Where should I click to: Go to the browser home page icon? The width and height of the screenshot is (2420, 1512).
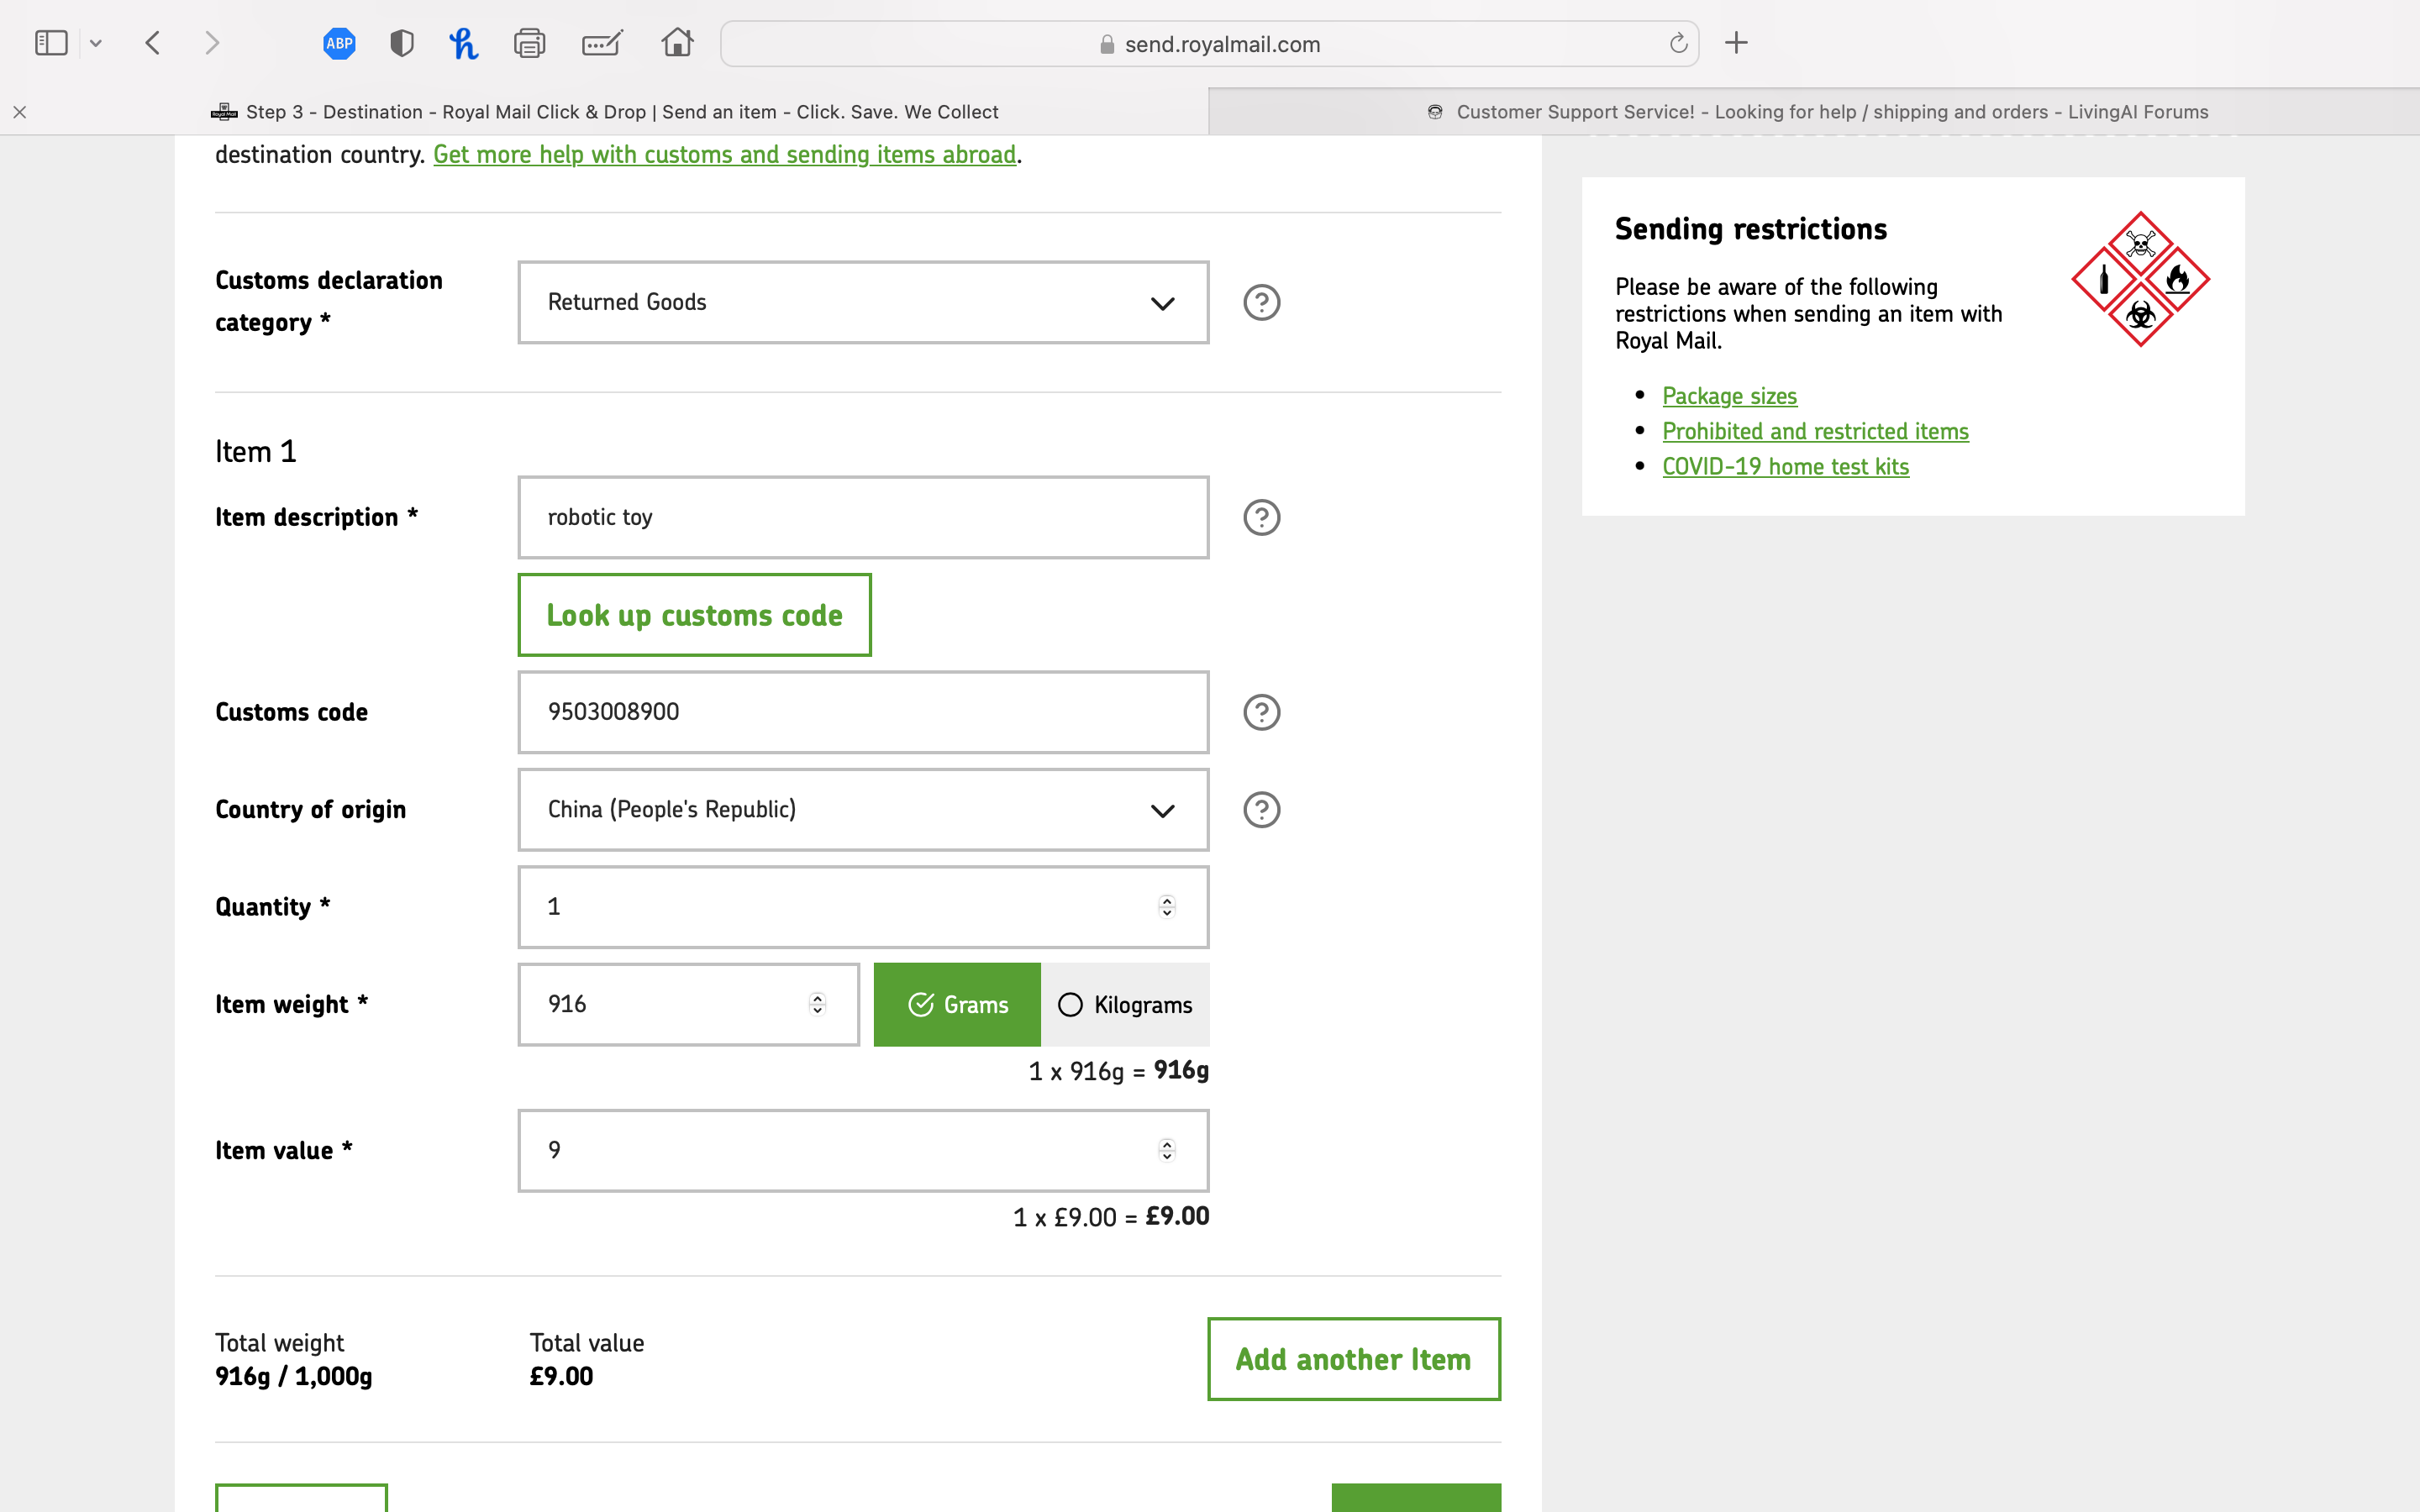[677, 43]
